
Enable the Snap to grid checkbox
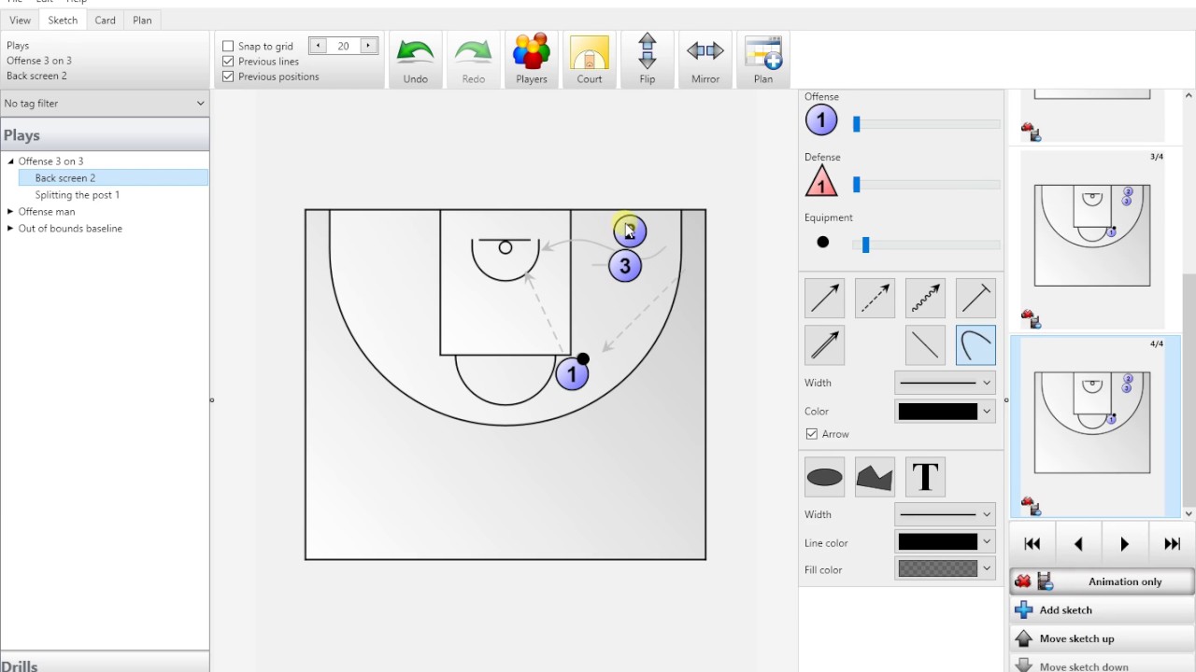tap(228, 46)
